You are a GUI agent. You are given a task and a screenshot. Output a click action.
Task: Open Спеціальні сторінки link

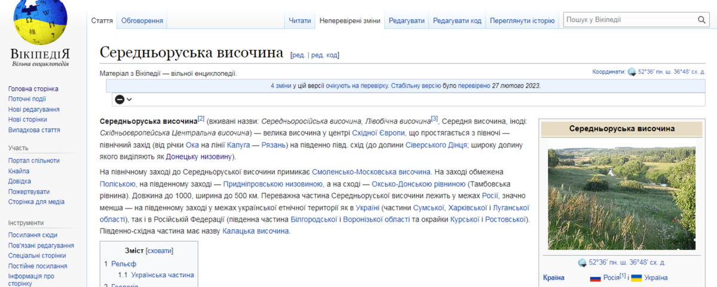pos(38,256)
